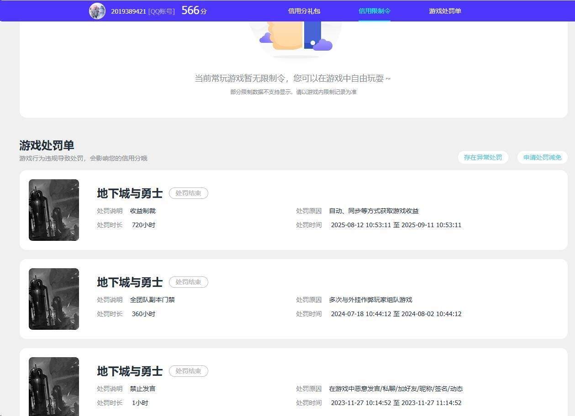Click the note 部分限制数据不支持显示
The image size is (575, 416).
coord(293,92)
